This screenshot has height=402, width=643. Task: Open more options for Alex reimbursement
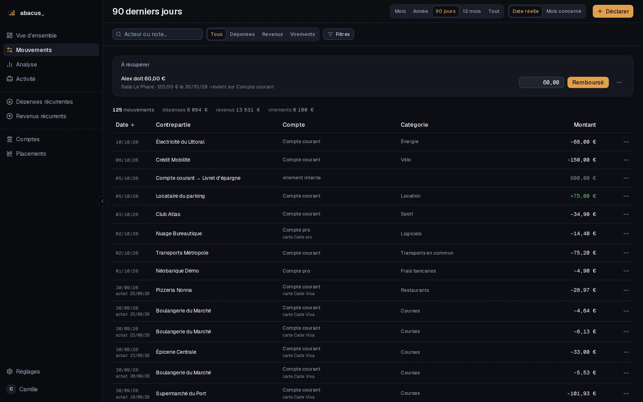619,83
